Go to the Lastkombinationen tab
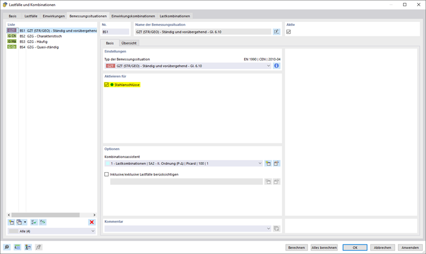Screen dimensions: 426x254 pyautogui.click(x=175, y=16)
